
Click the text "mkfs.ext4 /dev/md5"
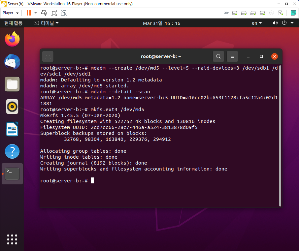click(117, 110)
